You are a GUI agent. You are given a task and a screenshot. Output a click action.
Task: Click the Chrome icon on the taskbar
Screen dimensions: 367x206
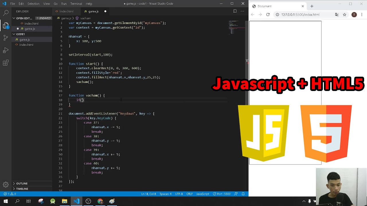[100, 201]
